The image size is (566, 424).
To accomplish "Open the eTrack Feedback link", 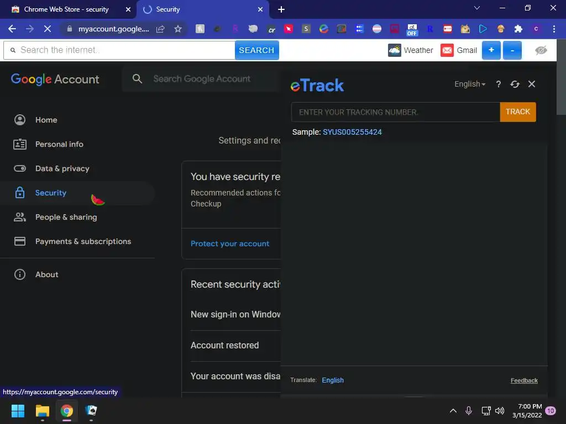I will (524, 380).
